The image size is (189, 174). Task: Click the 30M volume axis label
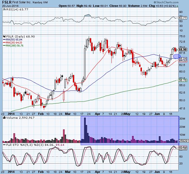click(182, 119)
